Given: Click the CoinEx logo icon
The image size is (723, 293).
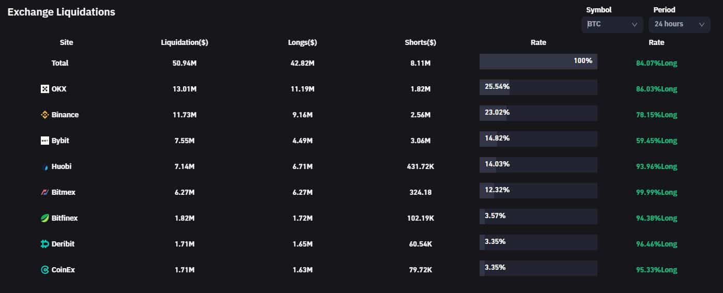Looking at the screenshot, I should pyautogui.click(x=45, y=270).
